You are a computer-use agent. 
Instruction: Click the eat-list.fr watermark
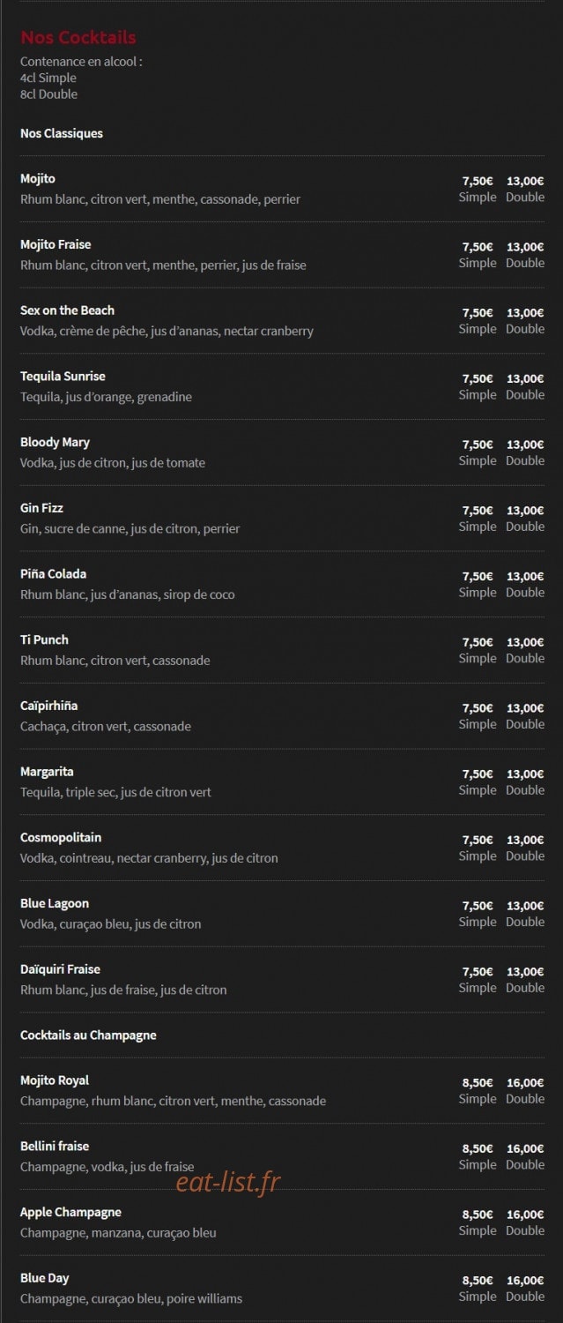pos(227,1182)
